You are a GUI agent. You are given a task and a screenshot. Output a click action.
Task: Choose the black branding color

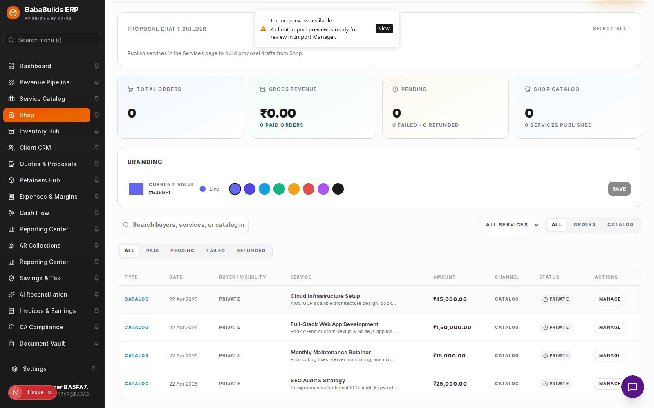[x=338, y=189]
